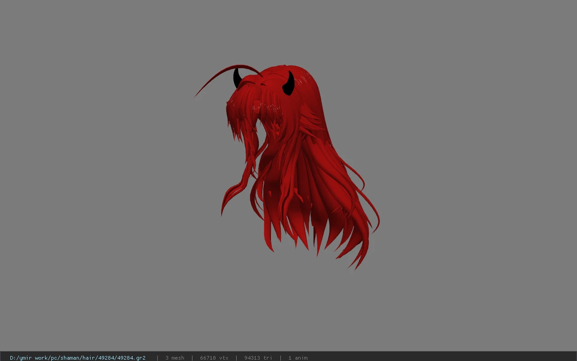
Task: Click the '94313 tri' triangle count
Action: (x=258, y=358)
